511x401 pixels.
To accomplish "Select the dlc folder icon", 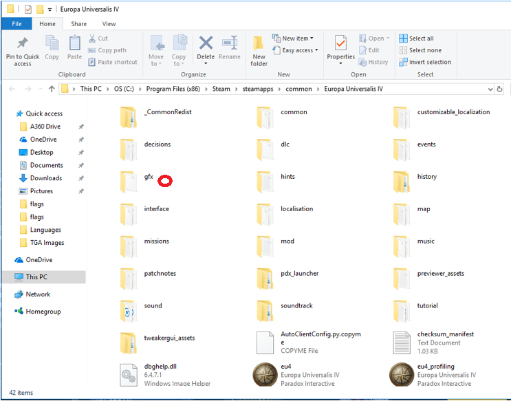I will tap(265, 149).
